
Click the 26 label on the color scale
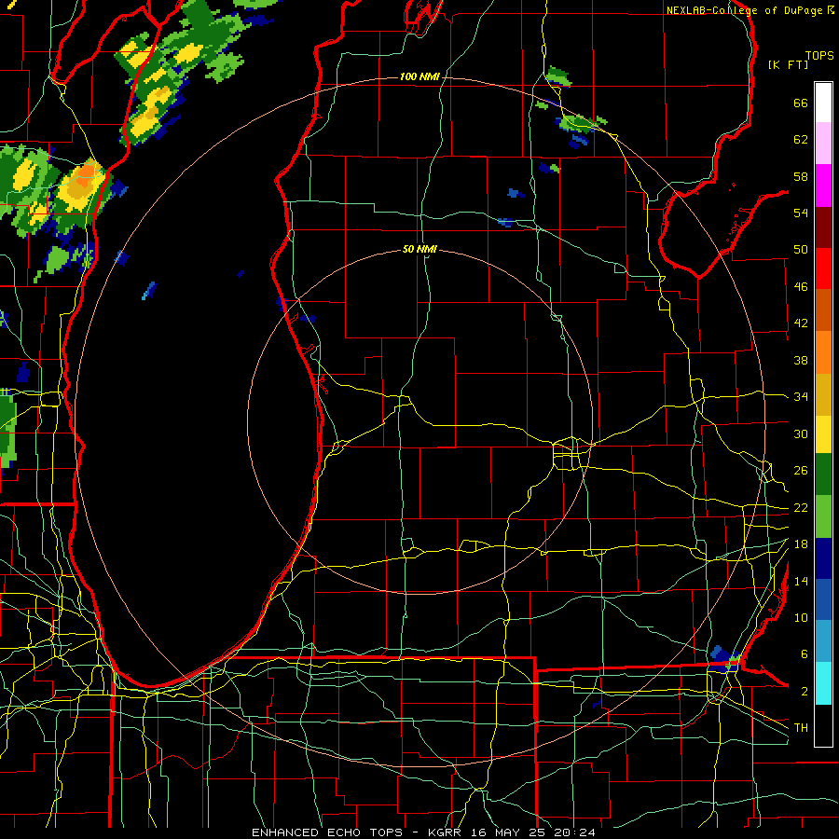coord(801,471)
